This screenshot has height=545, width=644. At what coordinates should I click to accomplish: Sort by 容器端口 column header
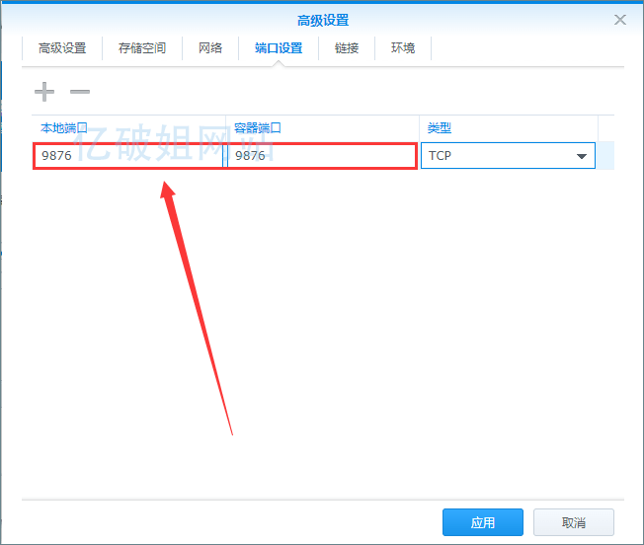(322, 128)
